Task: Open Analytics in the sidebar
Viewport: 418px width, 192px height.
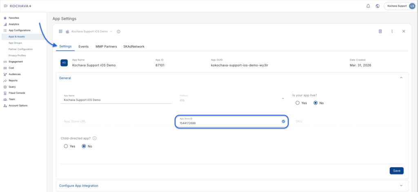Action: [14, 24]
